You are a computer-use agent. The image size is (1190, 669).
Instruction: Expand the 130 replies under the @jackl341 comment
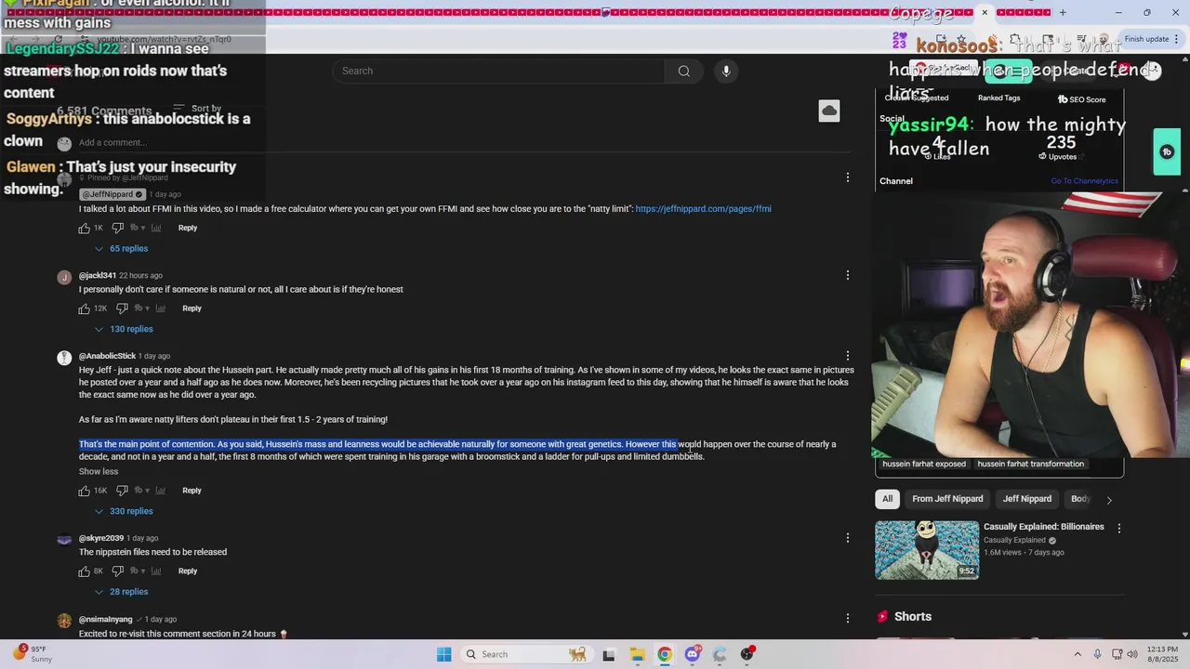coord(124,329)
